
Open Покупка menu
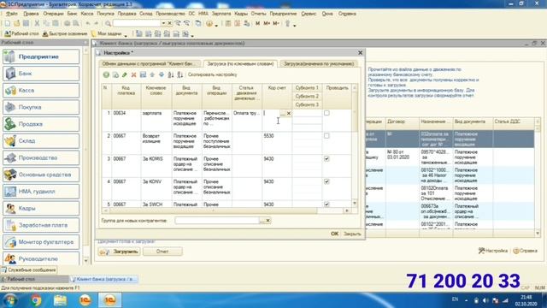pos(105,14)
